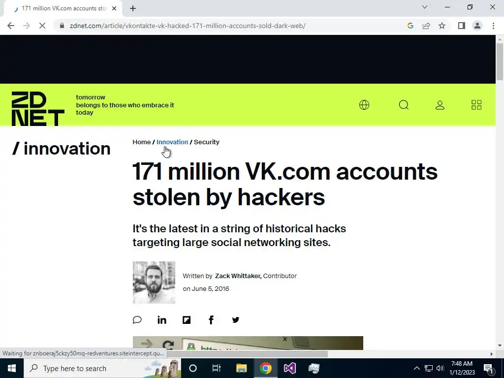Bookmark this page with star icon
This screenshot has width=504, height=378.
442,26
